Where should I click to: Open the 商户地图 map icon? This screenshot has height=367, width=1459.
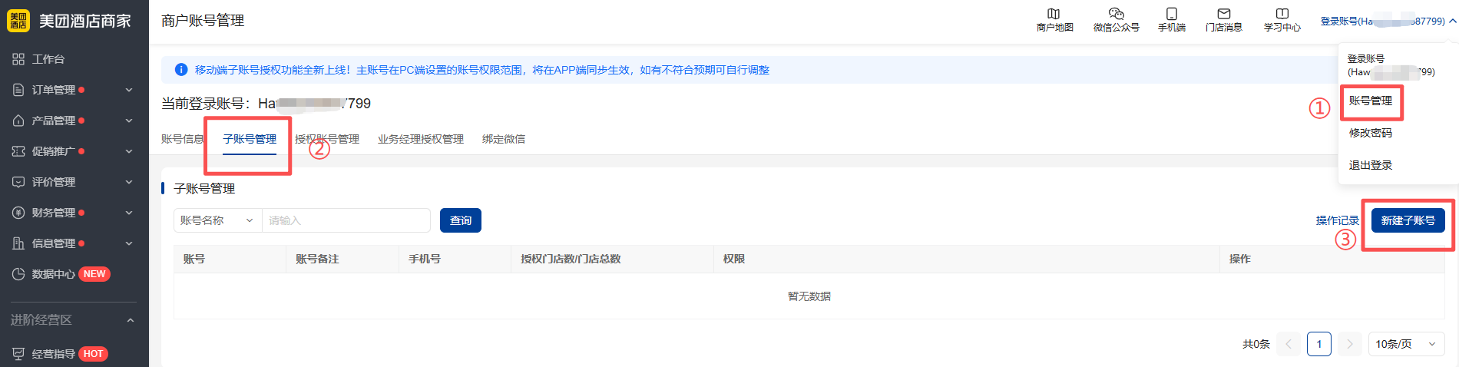coord(1054,14)
